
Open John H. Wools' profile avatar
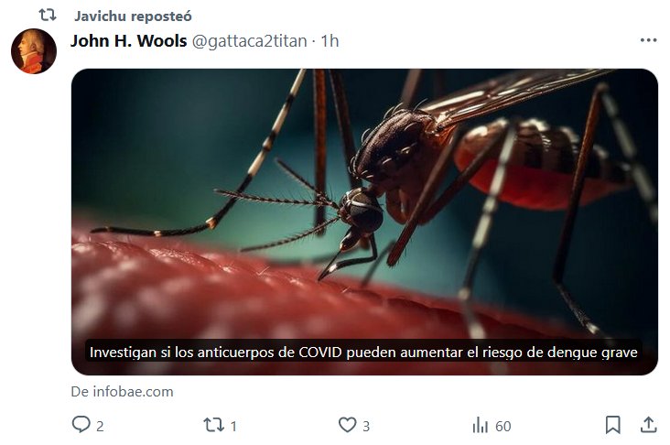point(34,51)
